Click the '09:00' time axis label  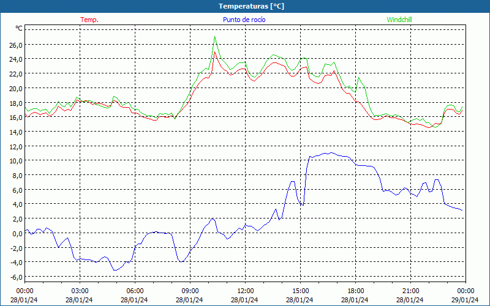(x=190, y=291)
